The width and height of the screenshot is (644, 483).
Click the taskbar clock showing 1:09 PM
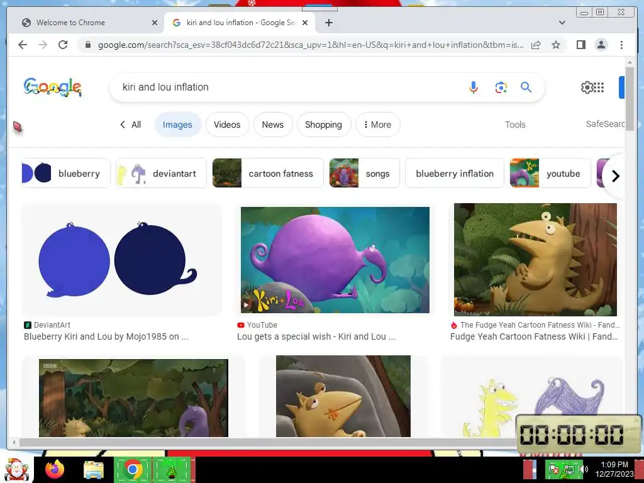614,469
